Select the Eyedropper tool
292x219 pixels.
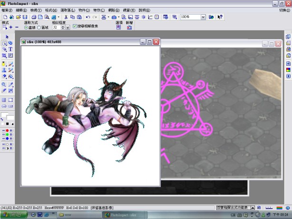[10, 85]
